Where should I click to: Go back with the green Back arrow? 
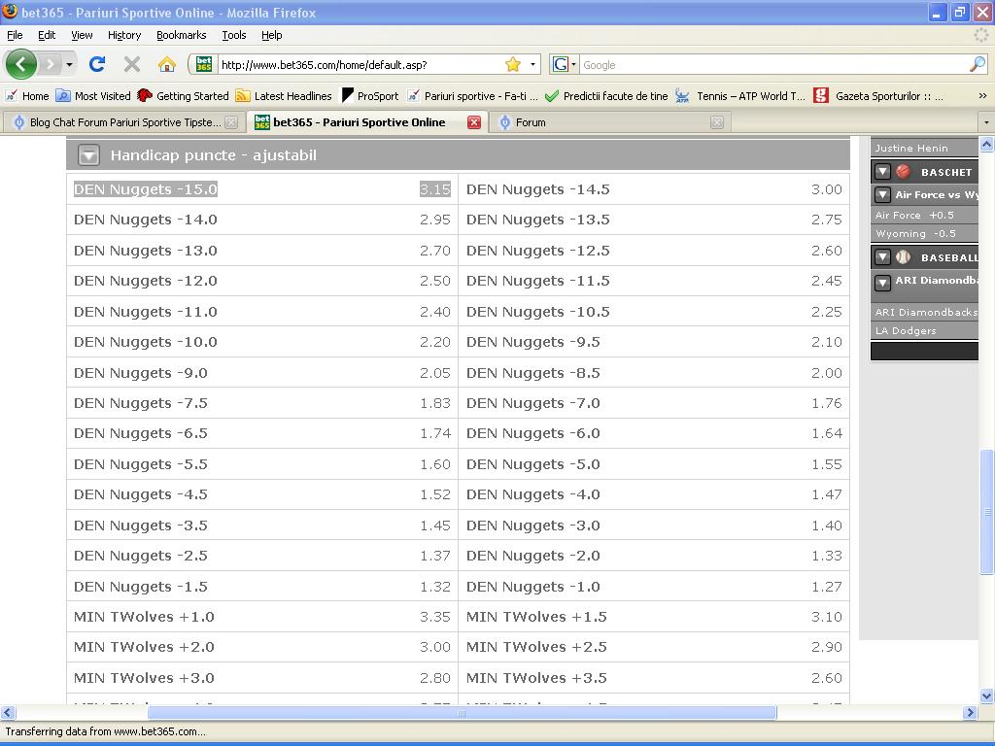21,64
